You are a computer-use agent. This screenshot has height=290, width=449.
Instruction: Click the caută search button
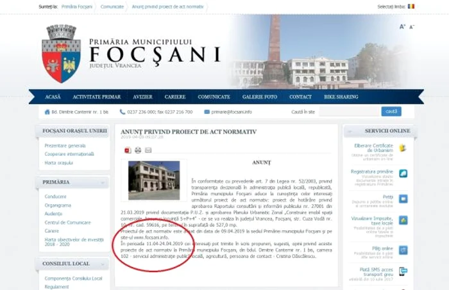[x=391, y=111]
